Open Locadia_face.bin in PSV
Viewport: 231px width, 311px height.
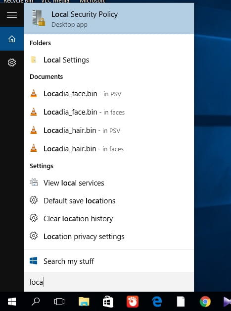(x=109, y=94)
